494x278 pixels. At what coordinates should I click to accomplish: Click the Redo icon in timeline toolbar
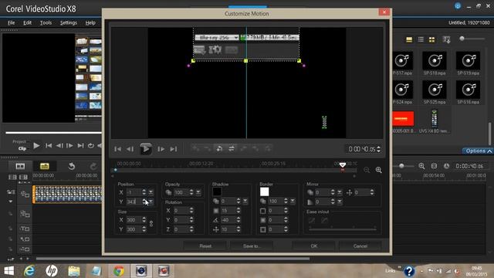point(93,166)
